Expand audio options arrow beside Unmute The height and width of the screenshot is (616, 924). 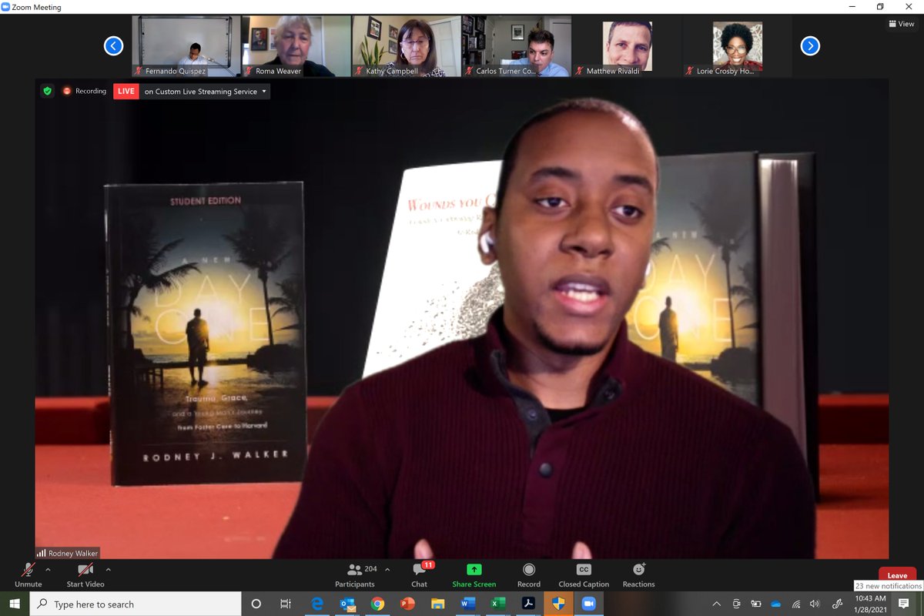(x=48, y=570)
